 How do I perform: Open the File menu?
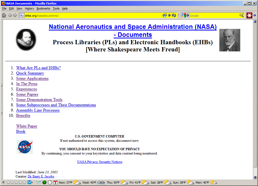coord(4,8)
